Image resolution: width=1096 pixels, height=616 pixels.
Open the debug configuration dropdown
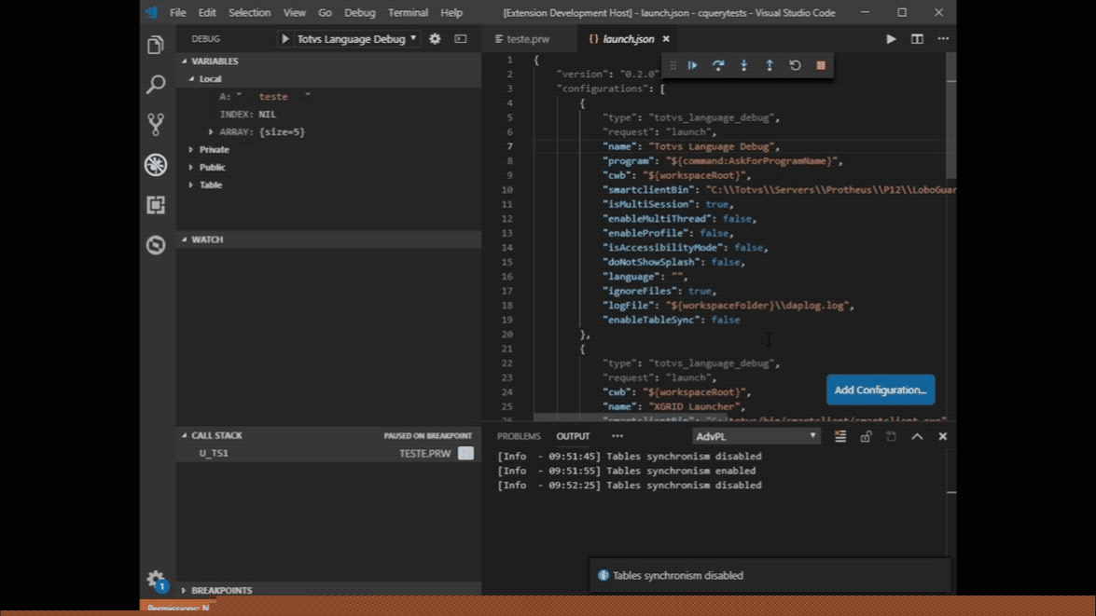pos(356,39)
